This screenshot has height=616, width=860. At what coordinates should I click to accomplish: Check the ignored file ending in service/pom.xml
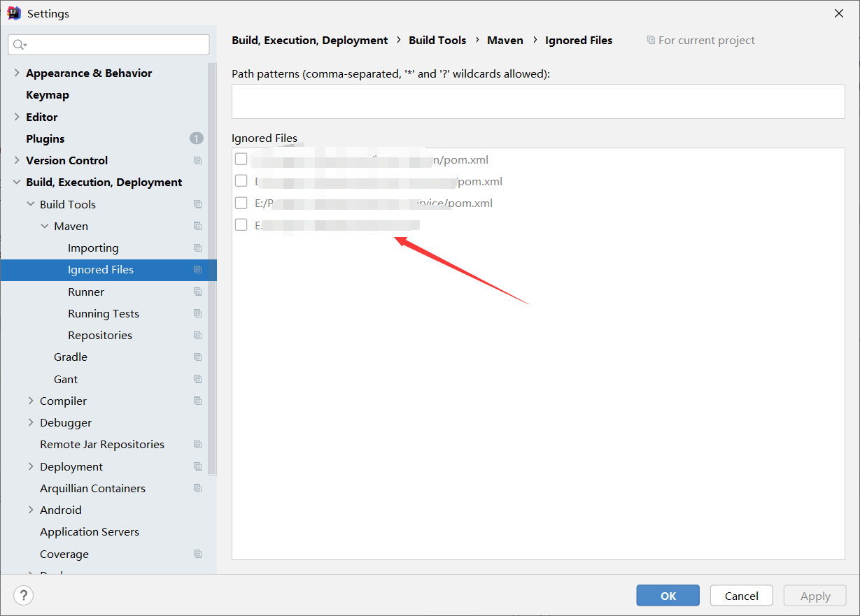(x=241, y=203)
